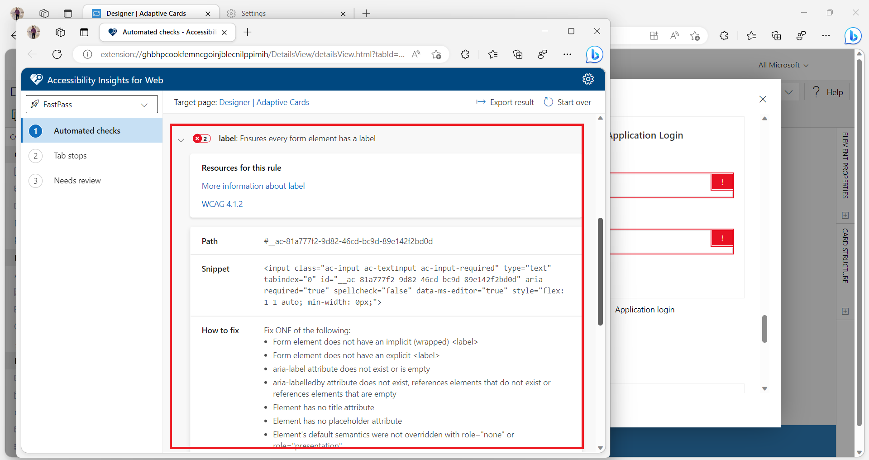Click the Favorites star list icon
This screenshot has width=869, height=460.
[493, 54]
